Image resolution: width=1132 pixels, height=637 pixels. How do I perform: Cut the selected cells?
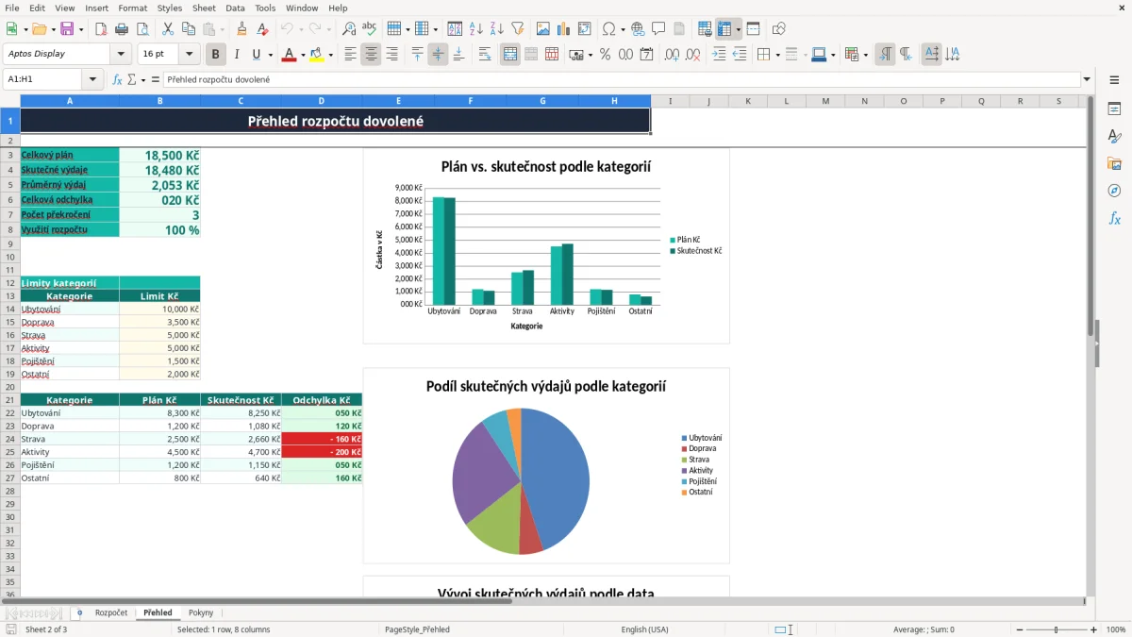167,29
